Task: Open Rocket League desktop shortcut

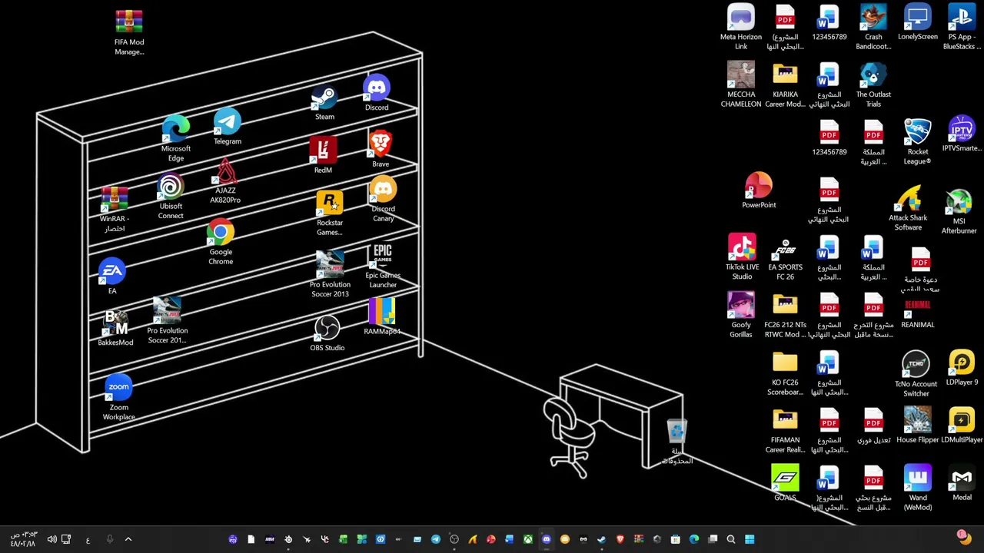Action: (918, 142)
